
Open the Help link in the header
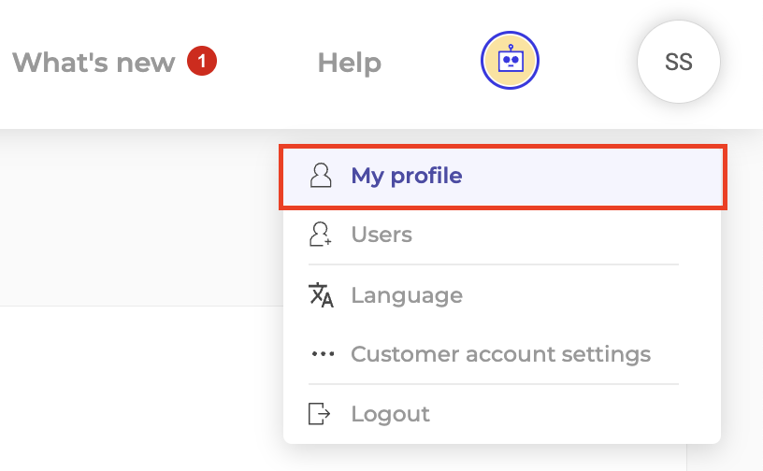point(350,63)
